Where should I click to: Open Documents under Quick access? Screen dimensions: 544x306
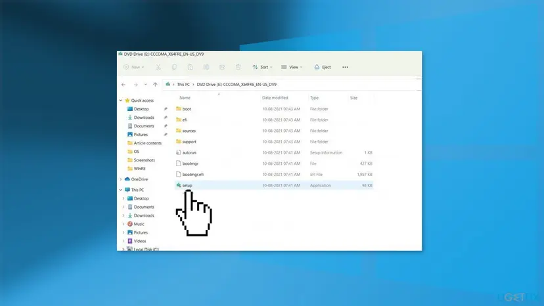(x=144, y=126)
